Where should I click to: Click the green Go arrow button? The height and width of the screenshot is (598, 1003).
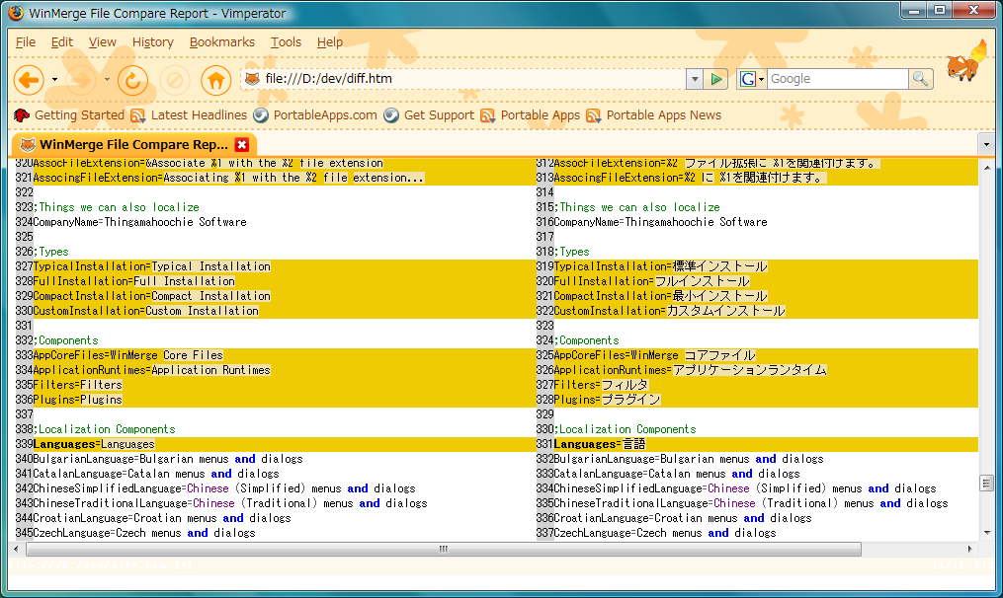click(x=716, y=79)
